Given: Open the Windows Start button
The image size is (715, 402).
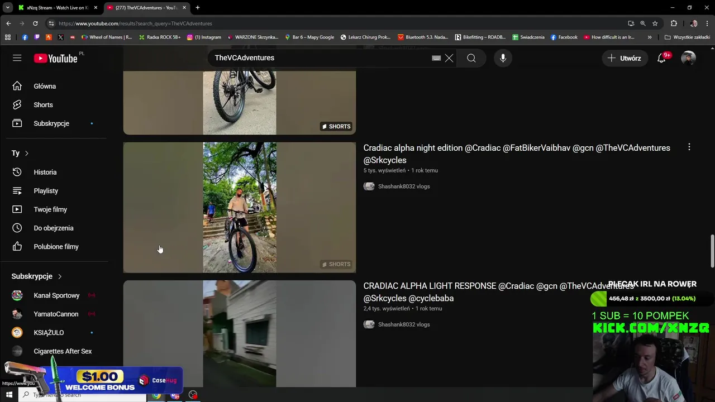Looking at the screenshot, I should click(x=9, y=395).
